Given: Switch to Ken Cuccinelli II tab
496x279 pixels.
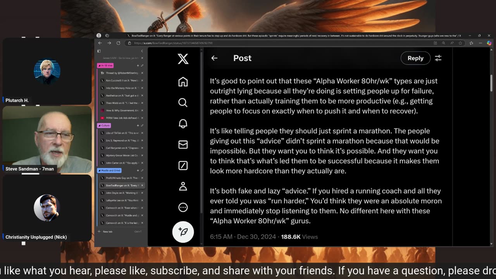Looking at the screenshot, I should (x=122, y=81).
